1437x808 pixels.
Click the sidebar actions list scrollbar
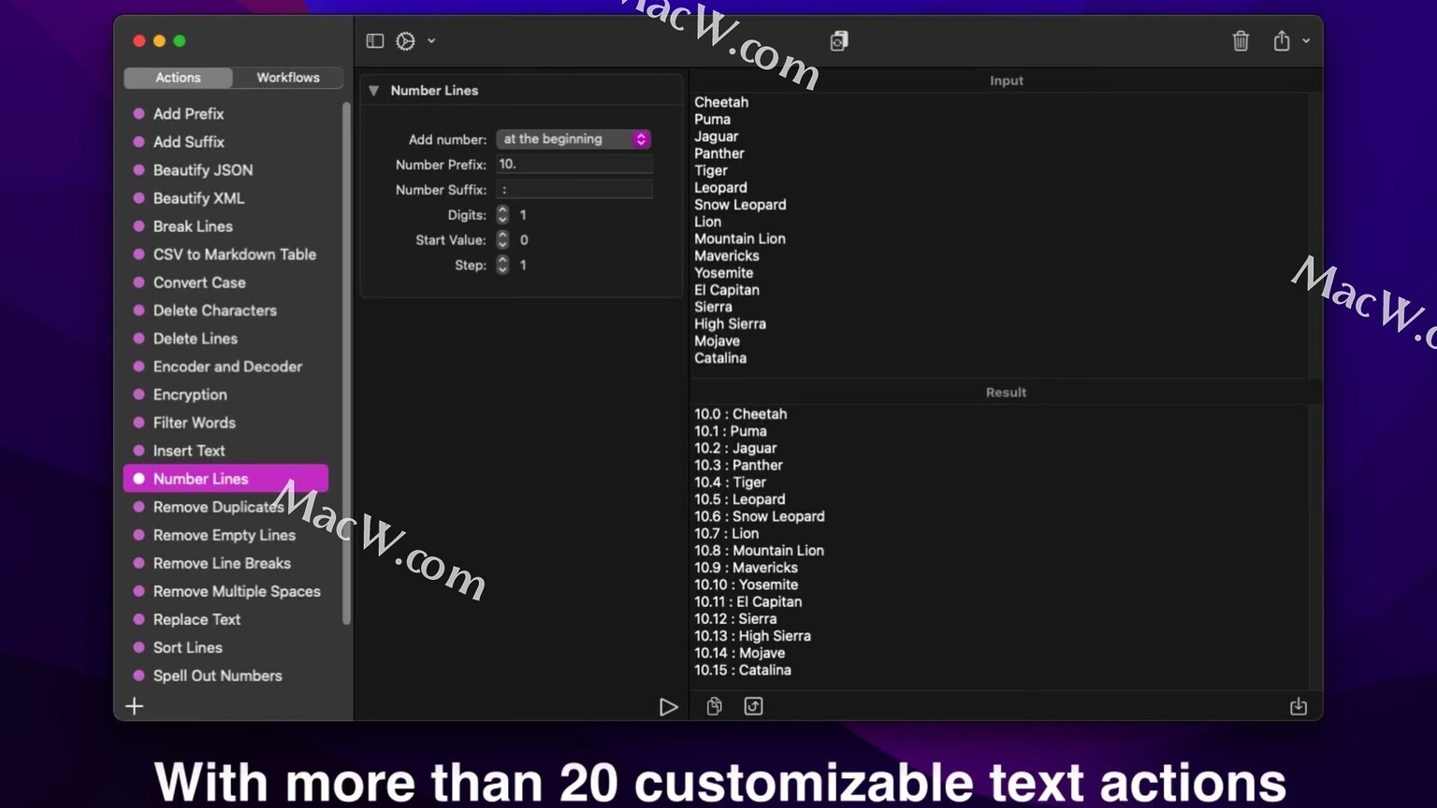(x=346, y=363)
